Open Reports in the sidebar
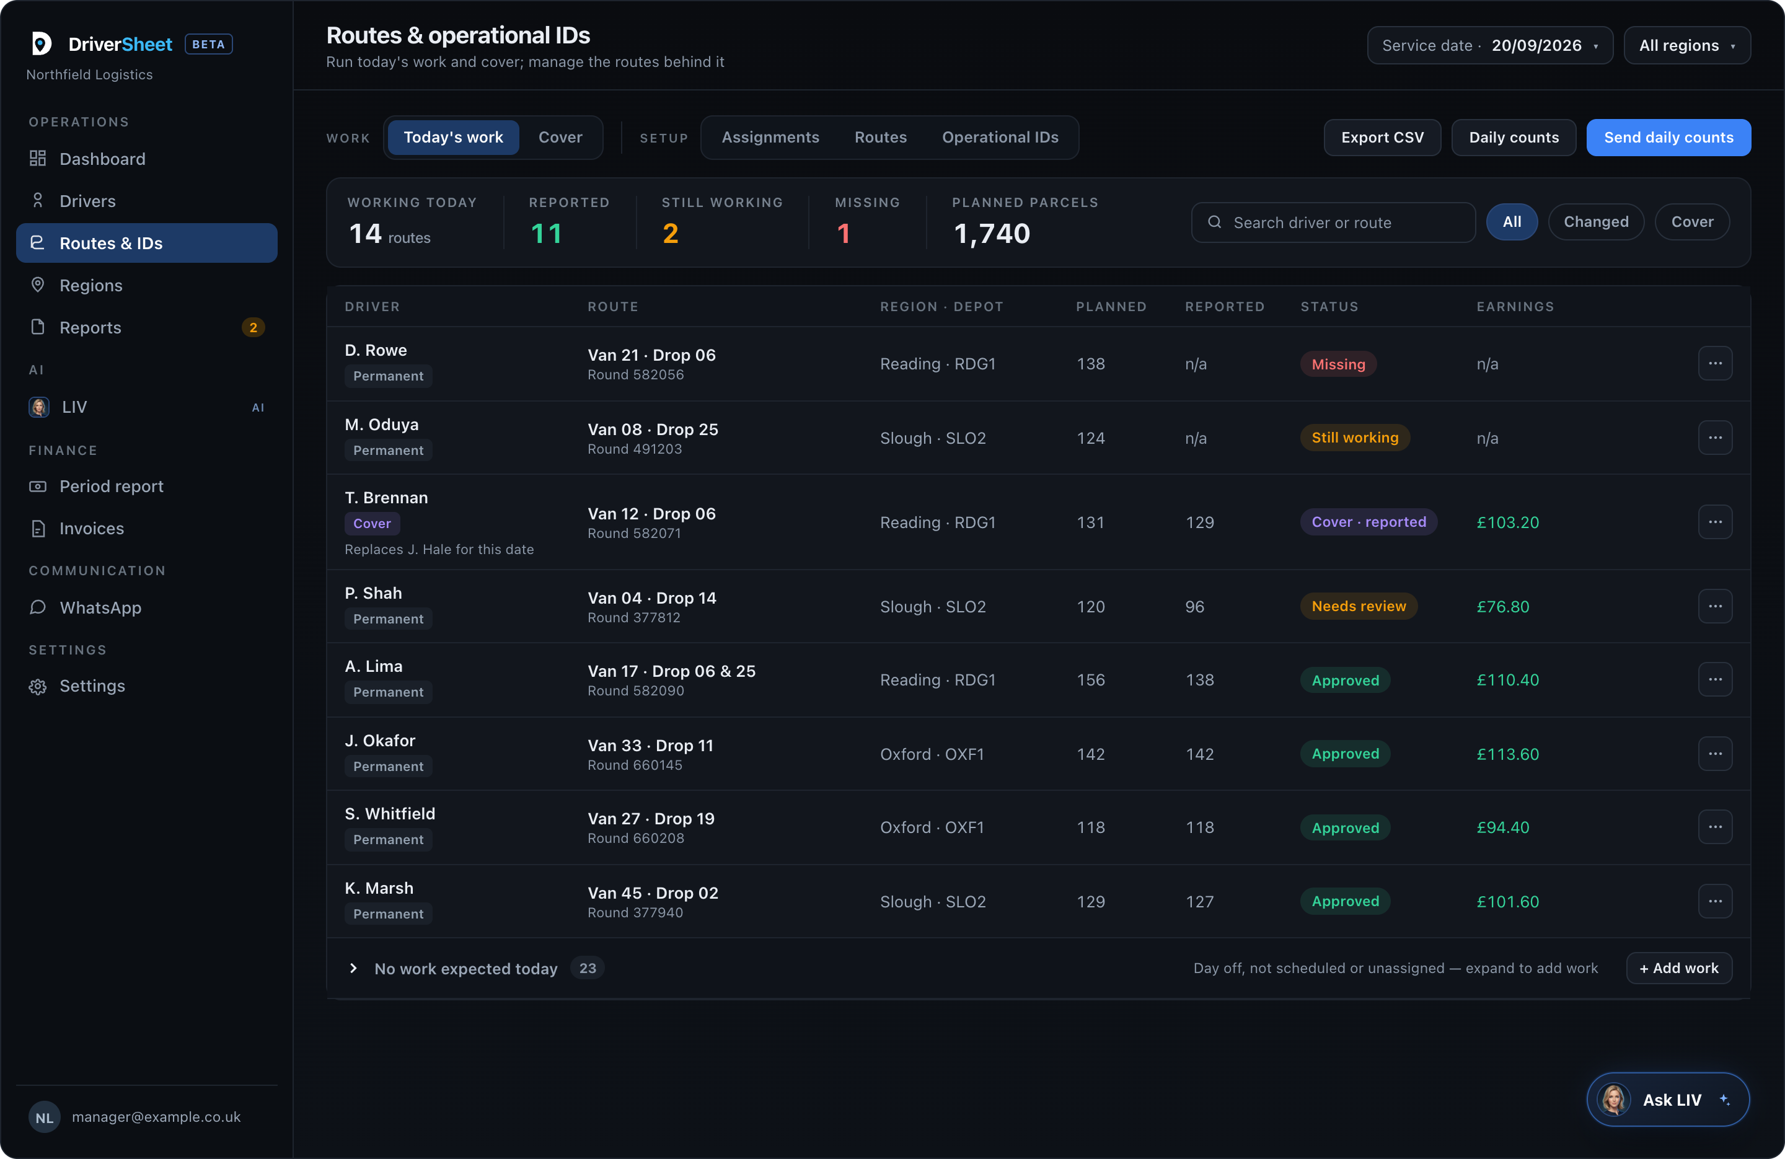This screenshot has height=1159, width=1785. 146,327
